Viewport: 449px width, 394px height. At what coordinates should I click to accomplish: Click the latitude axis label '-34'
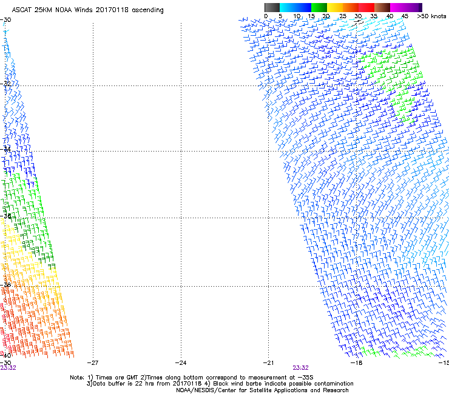point(5,149)
